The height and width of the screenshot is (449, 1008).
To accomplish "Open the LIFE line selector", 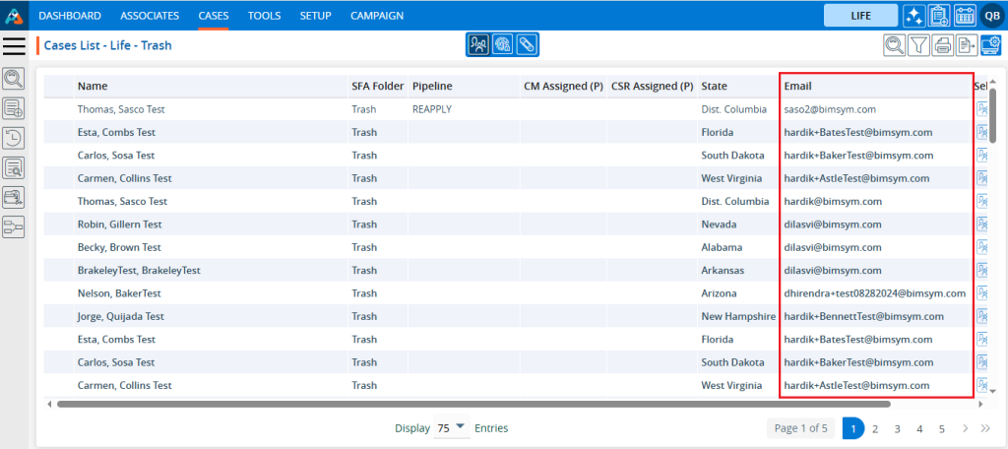I will [860, 16].
